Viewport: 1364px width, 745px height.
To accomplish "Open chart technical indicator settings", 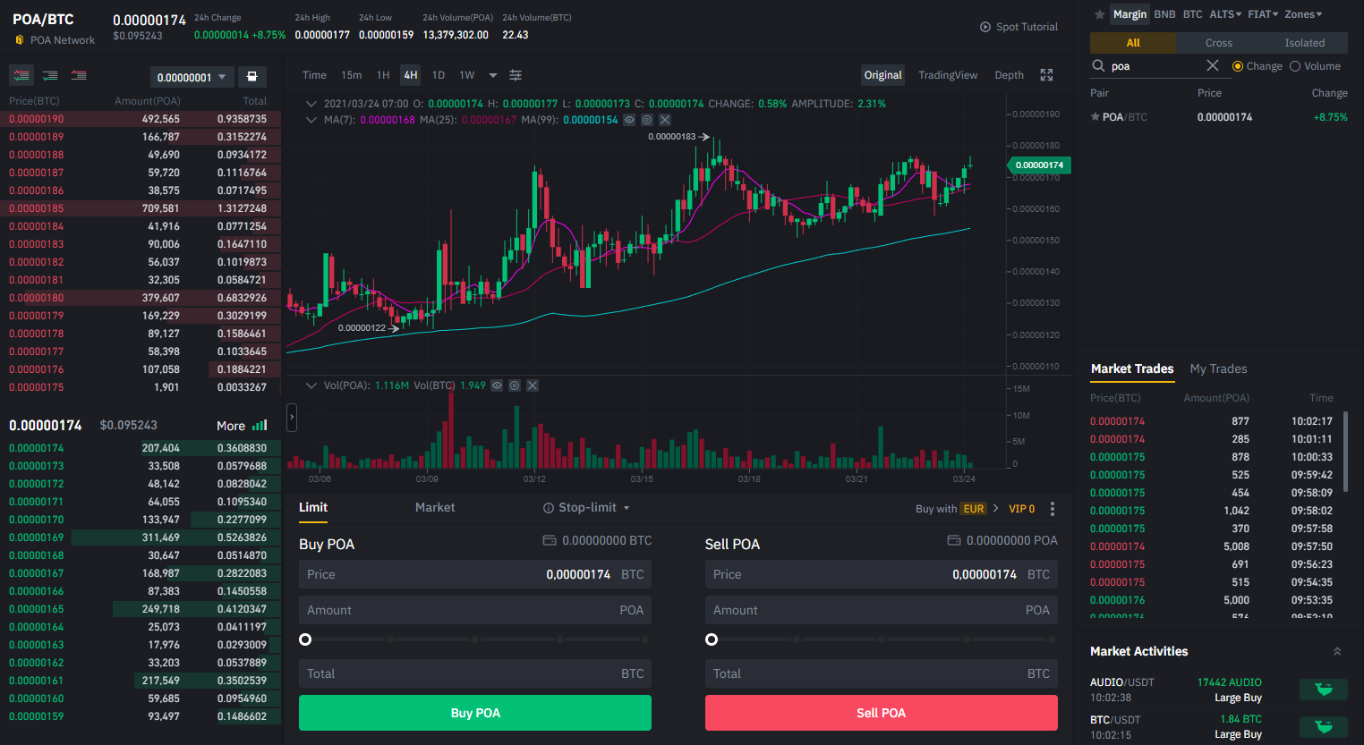I will [x=516, y=75].
